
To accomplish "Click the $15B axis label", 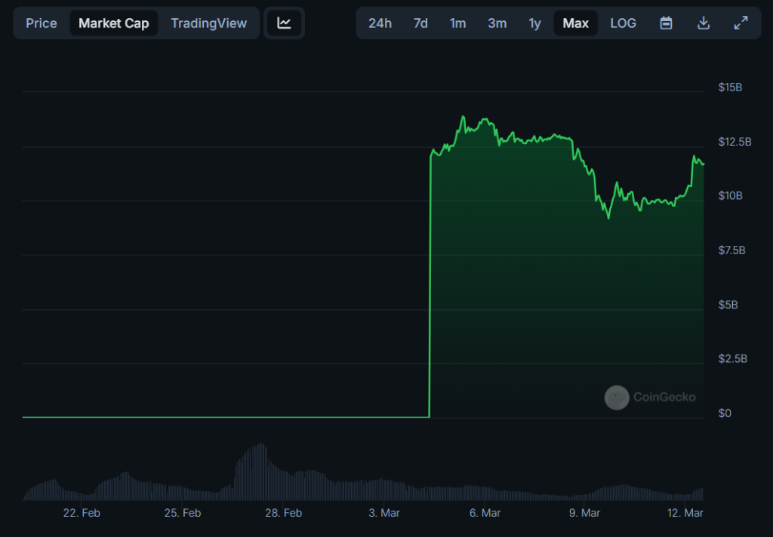I will pos(730,87).
